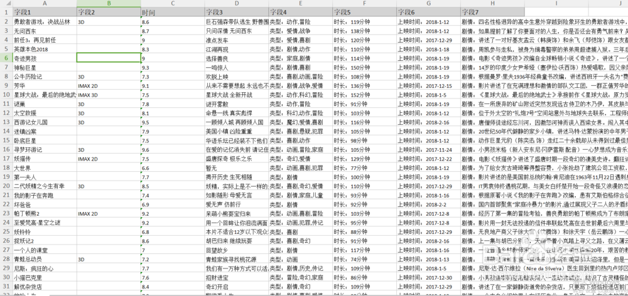This screenshot has height=296, width=628.
Task: Select the 上映时间：2018-2-2 cell
Action: pyautogui.click(x=428, y=204)
